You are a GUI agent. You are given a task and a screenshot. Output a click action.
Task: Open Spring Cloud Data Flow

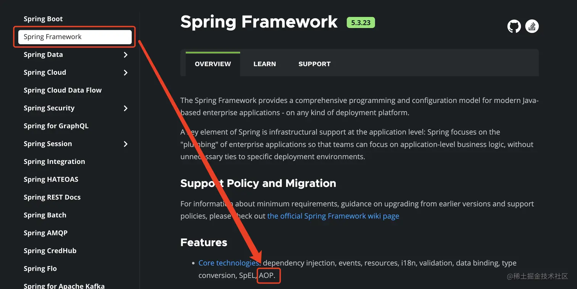(63, 90)
